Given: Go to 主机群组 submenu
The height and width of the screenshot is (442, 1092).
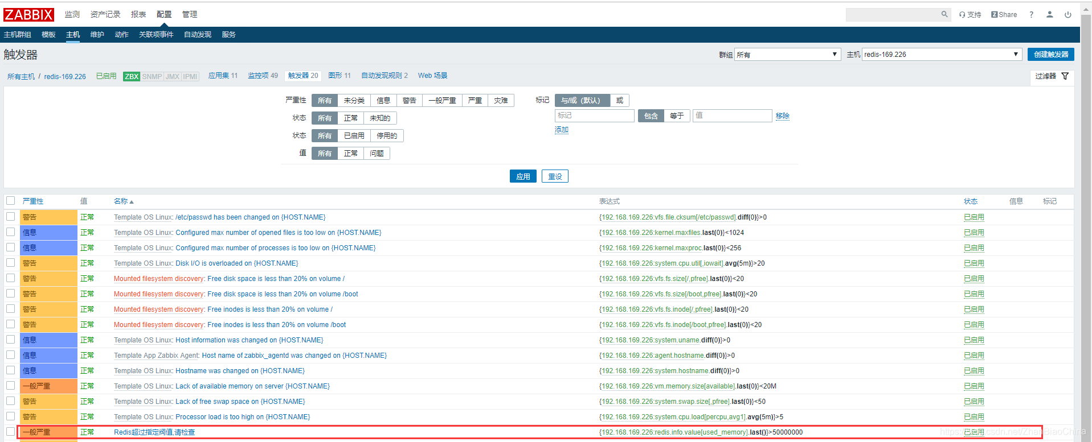Looking at the screenshot, I should (18, 35).
